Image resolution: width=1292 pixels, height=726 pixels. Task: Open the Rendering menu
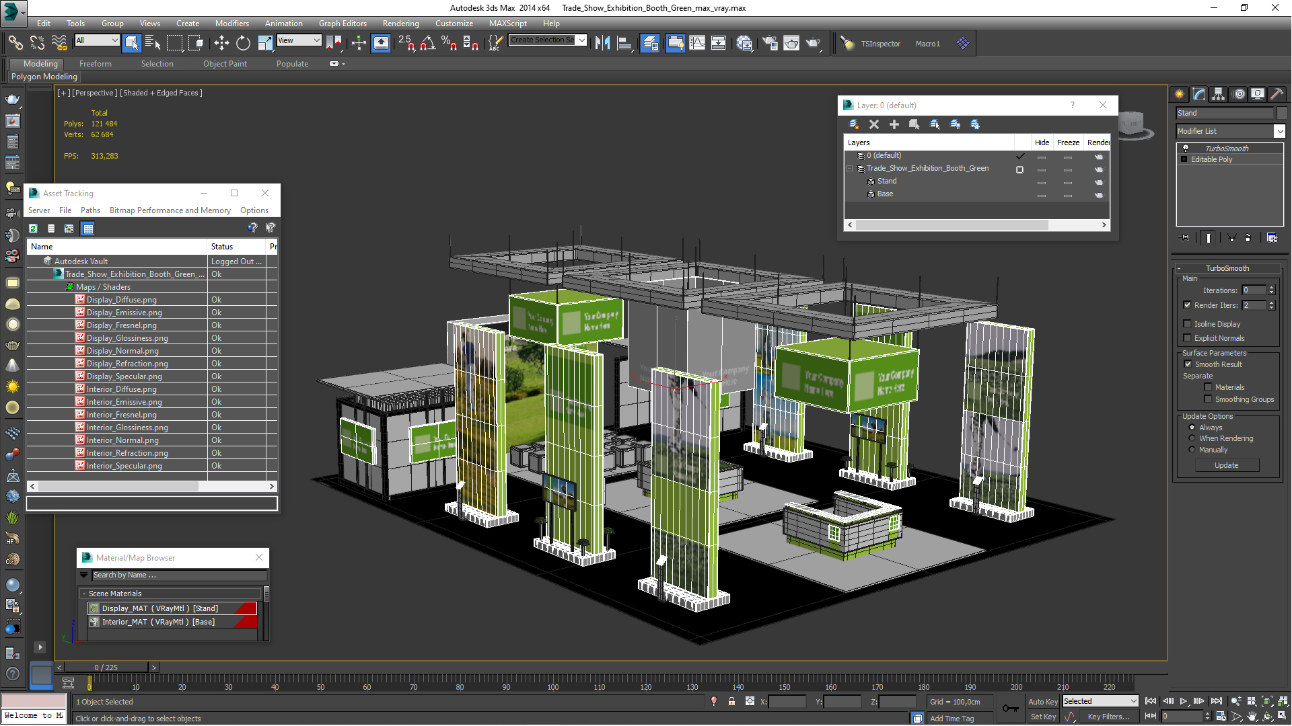(400, 24)
